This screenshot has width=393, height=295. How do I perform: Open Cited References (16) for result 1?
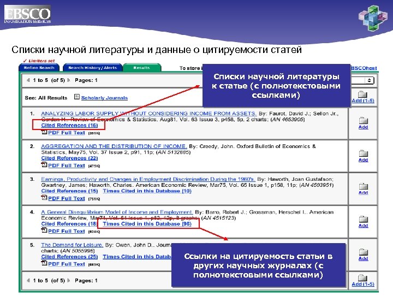[x=69, y=125]
